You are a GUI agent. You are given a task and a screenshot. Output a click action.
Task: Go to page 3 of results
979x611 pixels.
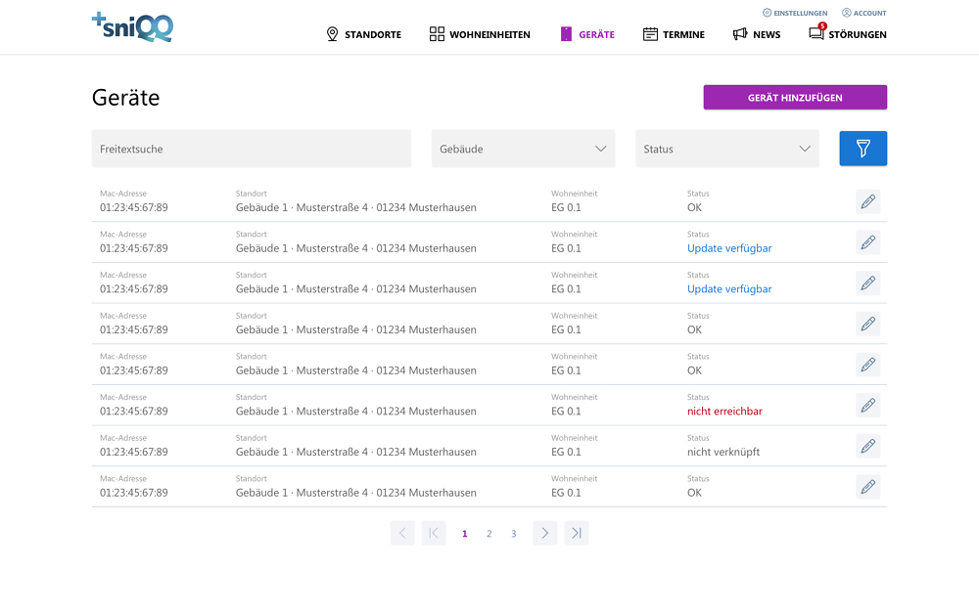pyautogui.click(x=513, y=534)
